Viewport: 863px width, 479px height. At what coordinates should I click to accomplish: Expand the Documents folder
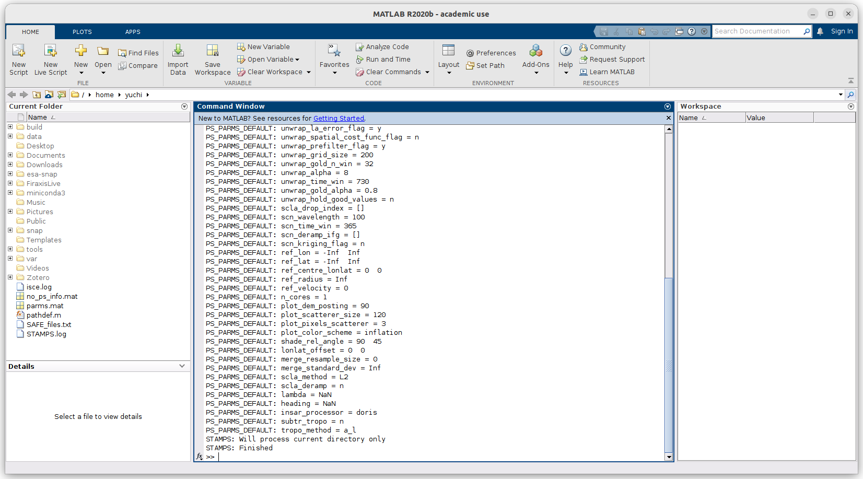10,155
